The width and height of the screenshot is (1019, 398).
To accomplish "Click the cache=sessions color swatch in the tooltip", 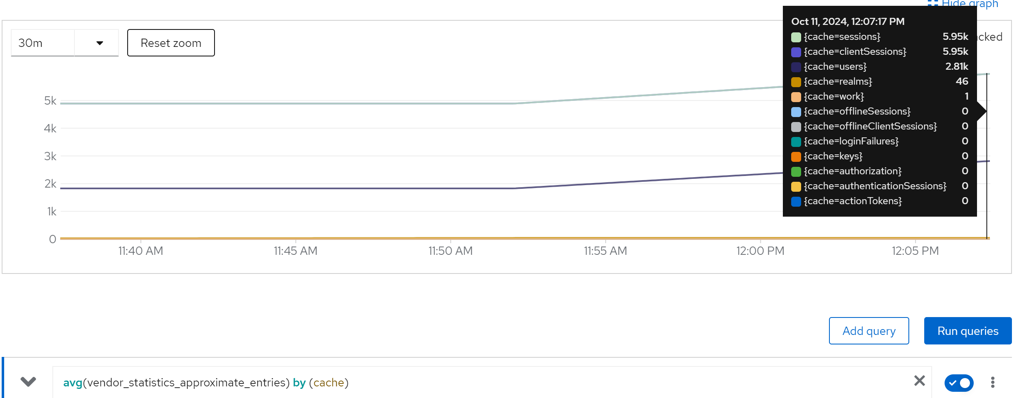I will [796, 37].
